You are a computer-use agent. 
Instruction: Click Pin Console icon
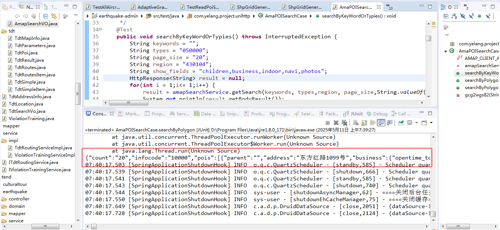[401, 123]
